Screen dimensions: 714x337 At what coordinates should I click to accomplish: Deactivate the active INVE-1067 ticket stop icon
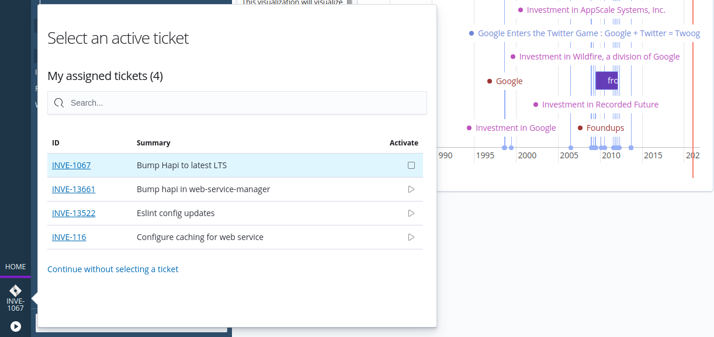point(411,165)
